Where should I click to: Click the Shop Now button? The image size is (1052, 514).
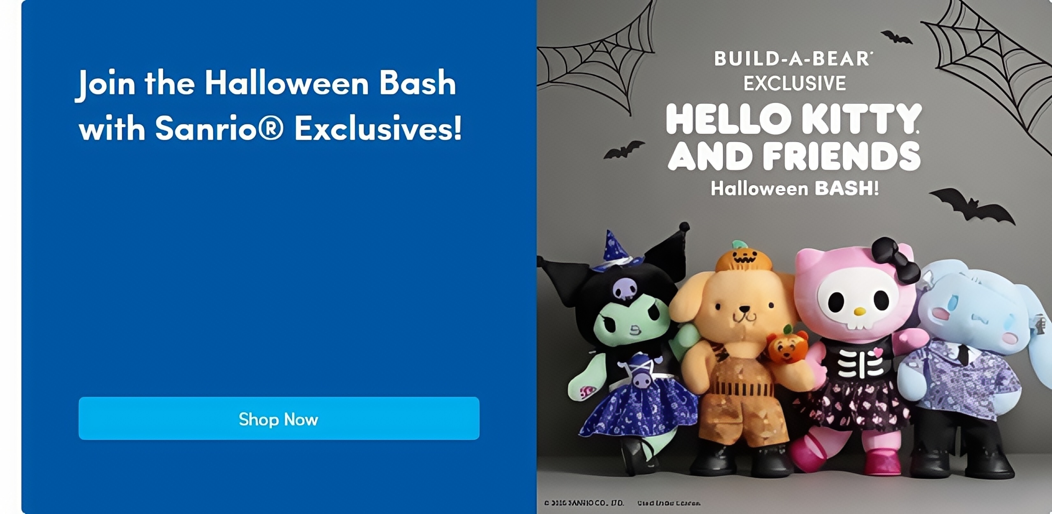point(279,418)
